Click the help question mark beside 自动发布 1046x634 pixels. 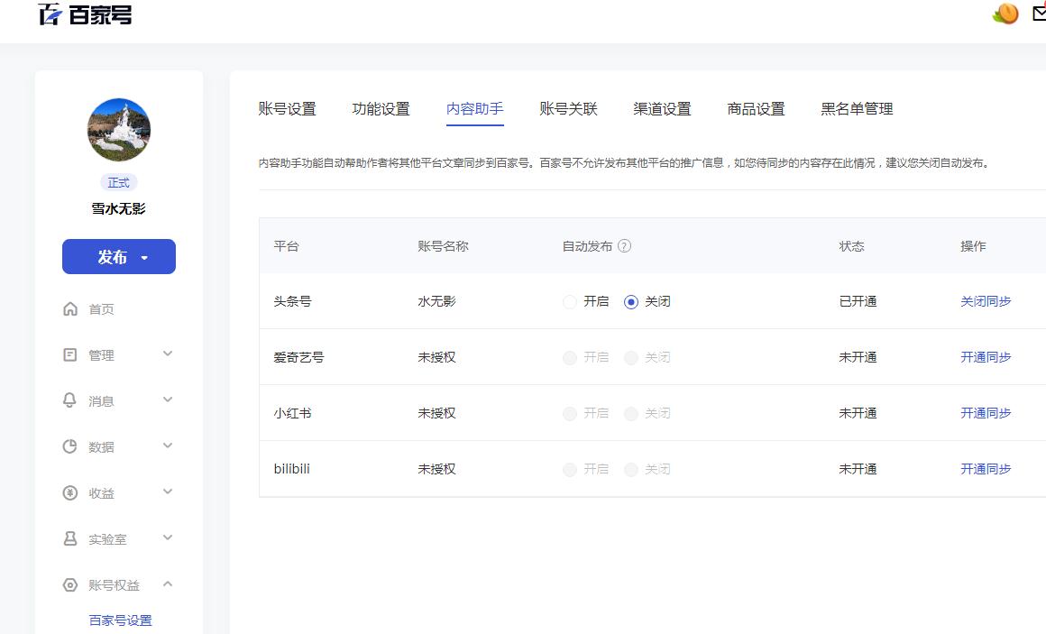coord(624,245)
